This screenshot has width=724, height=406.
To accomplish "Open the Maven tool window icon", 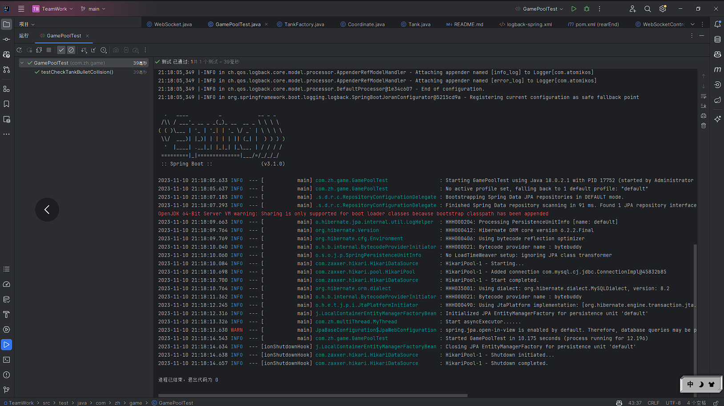I will click(717, 70).
